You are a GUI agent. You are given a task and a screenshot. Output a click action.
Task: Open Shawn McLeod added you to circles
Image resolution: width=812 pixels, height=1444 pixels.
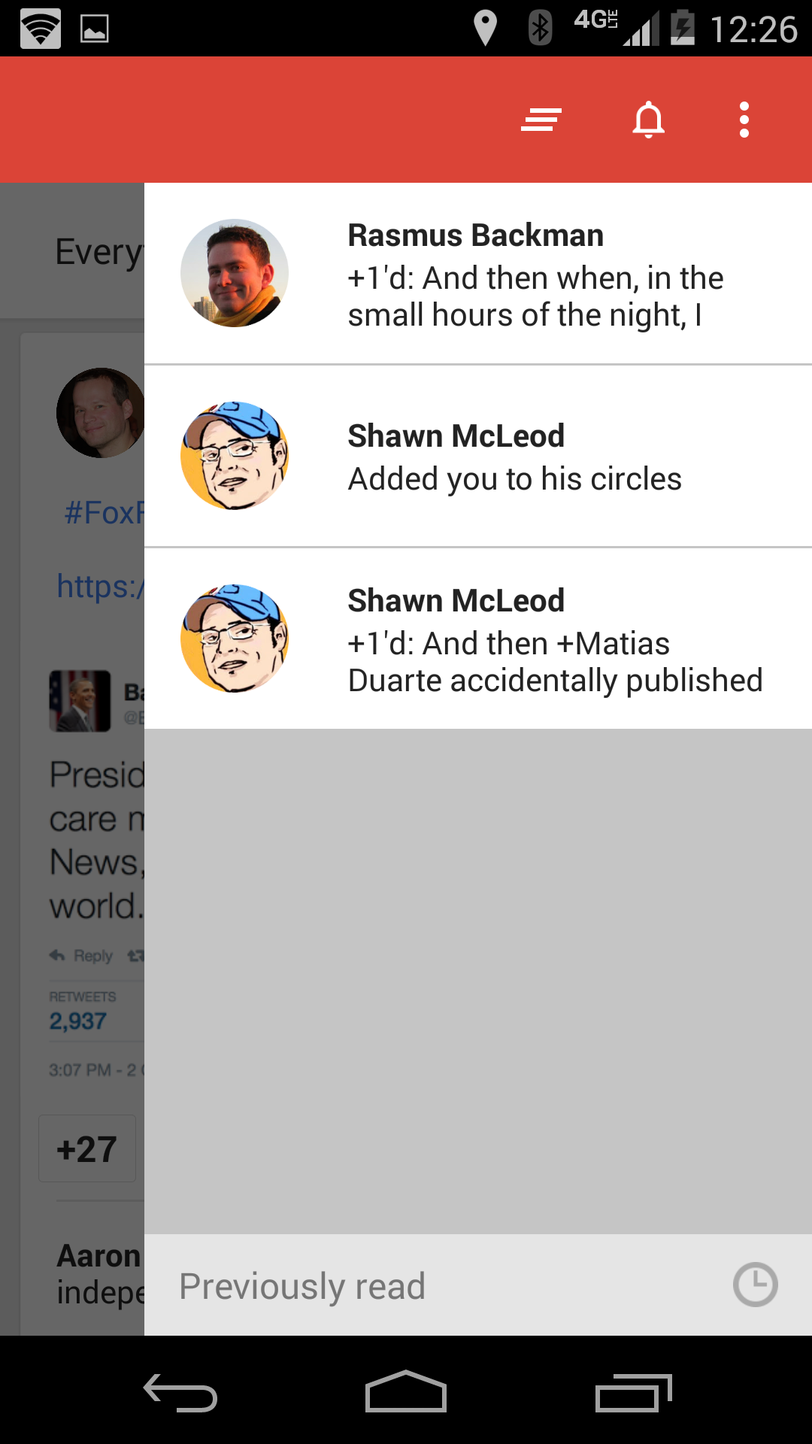478,457
